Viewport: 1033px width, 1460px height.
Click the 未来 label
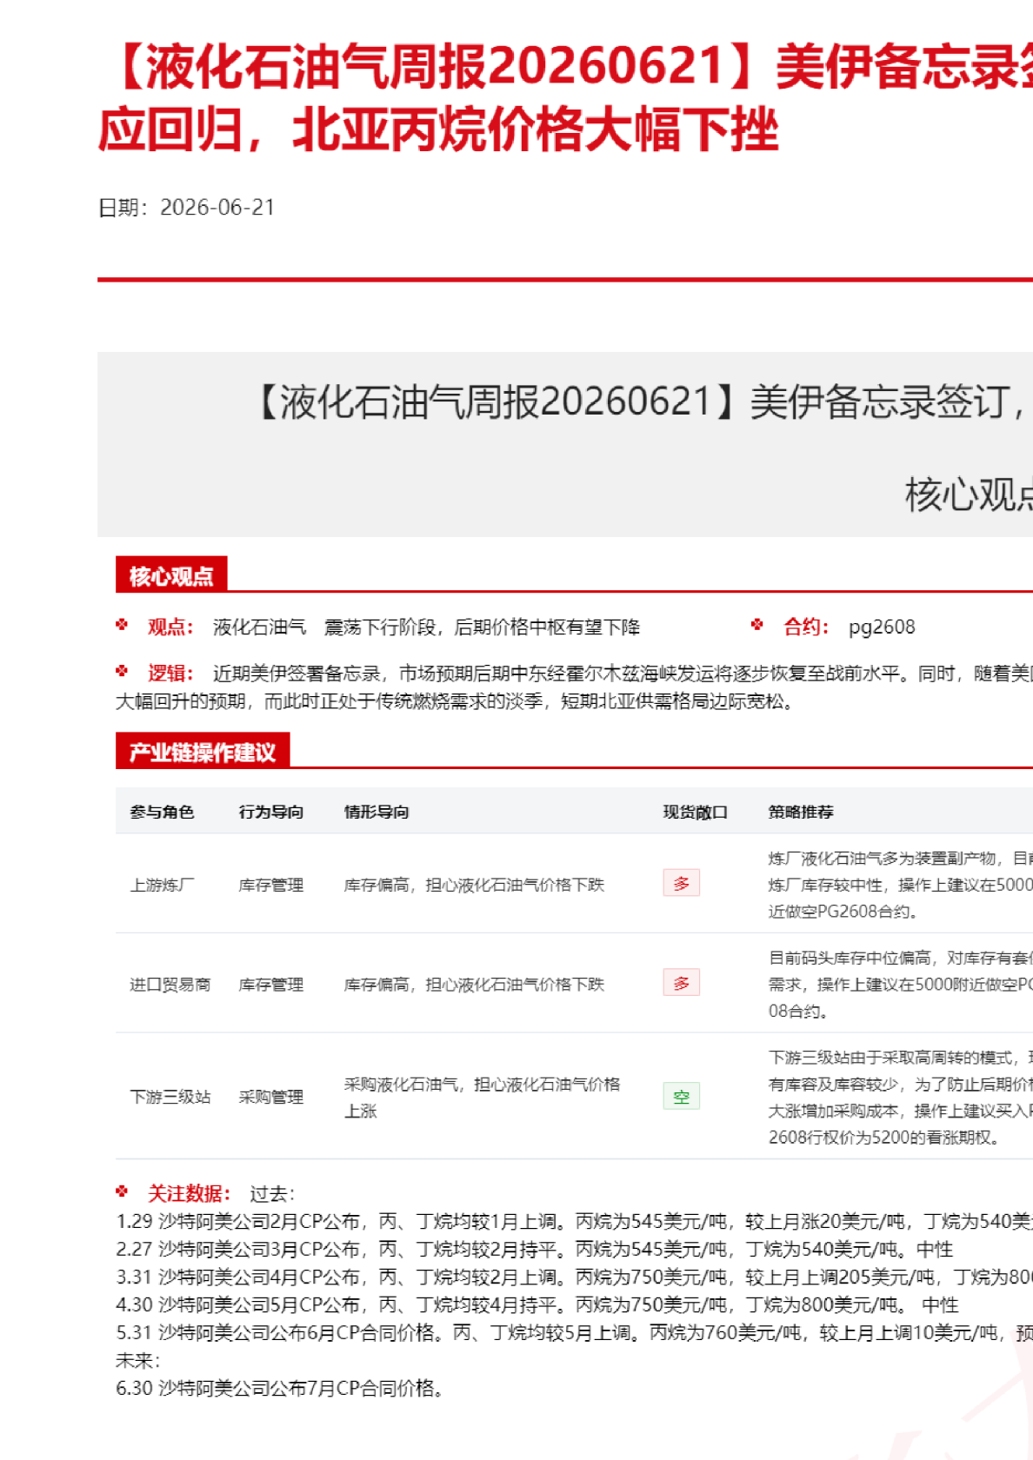(137, 1361)
